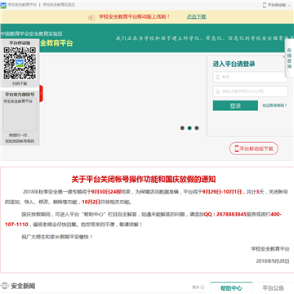Select the third carousel dot
294x294 pixels.
pyautogui.click(x=197, y=128)
